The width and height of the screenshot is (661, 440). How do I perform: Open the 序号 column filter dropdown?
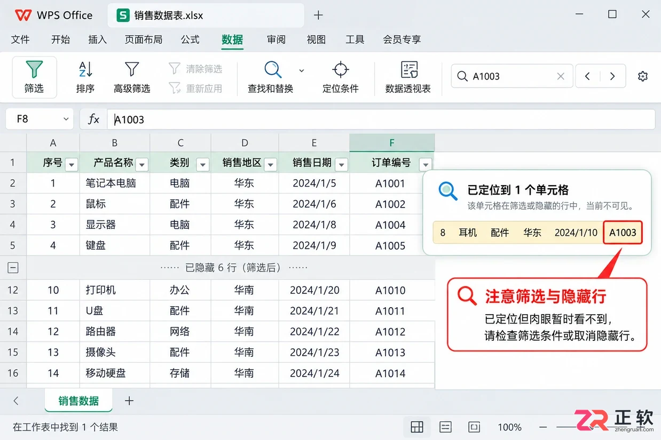pyautogui.click(x=72, y=164)
